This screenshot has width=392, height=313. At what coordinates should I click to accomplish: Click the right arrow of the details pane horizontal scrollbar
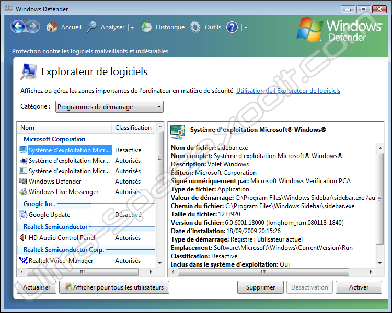click(371, 272)
